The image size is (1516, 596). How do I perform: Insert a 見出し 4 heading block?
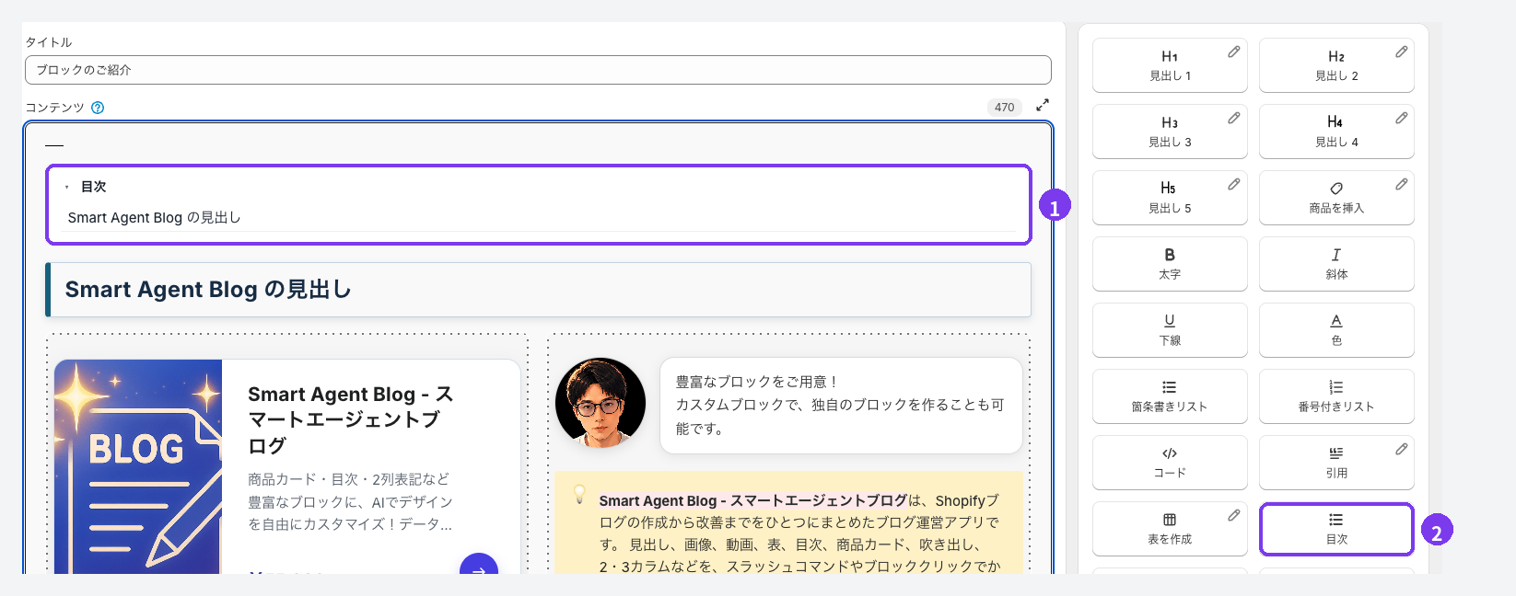coord(1336,132)
